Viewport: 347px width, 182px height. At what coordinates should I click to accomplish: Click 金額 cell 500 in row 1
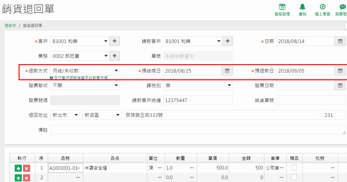tap(246, 168)
